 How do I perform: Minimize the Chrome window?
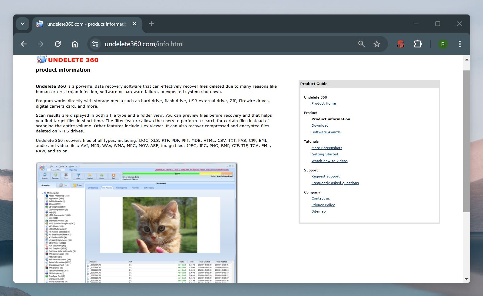[x=416, y=24]
